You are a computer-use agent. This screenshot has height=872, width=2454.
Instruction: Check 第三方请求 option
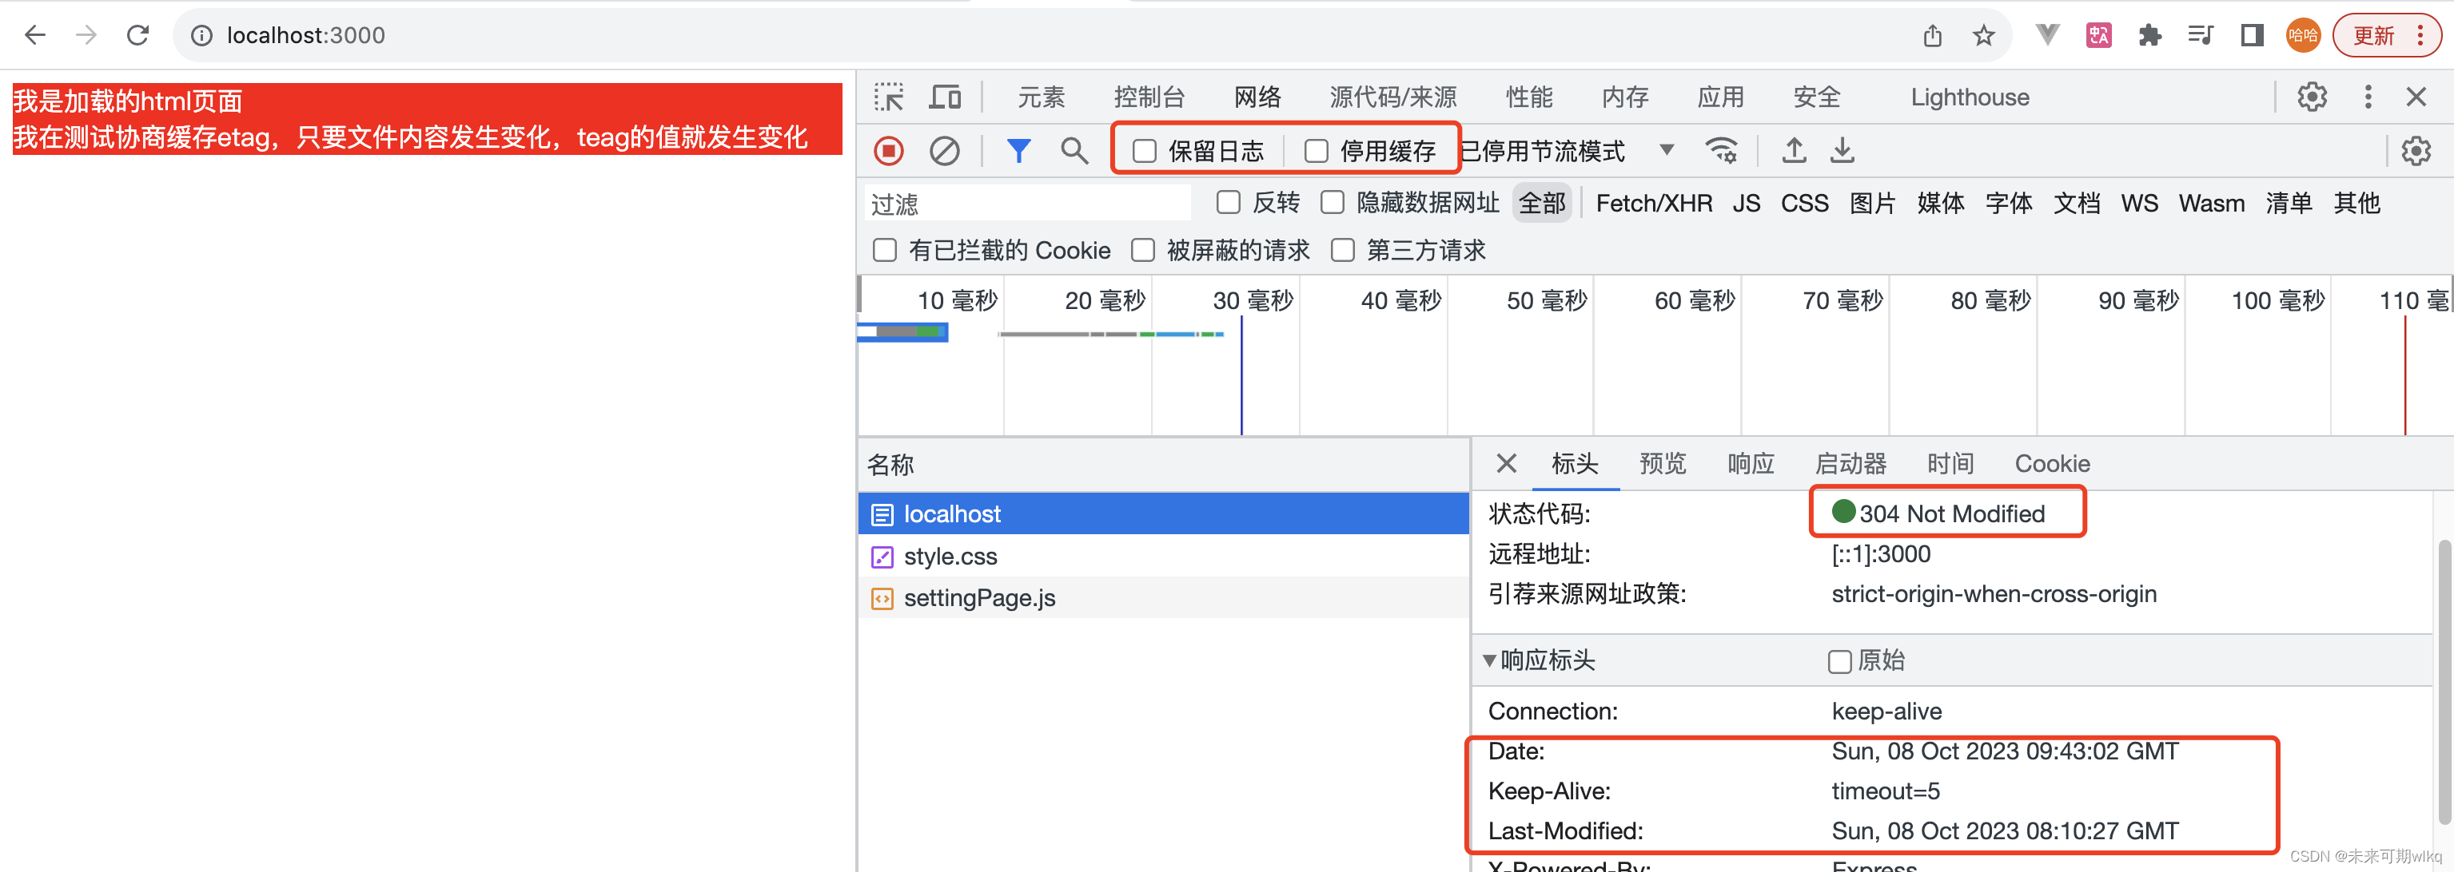click(1343, 251)
